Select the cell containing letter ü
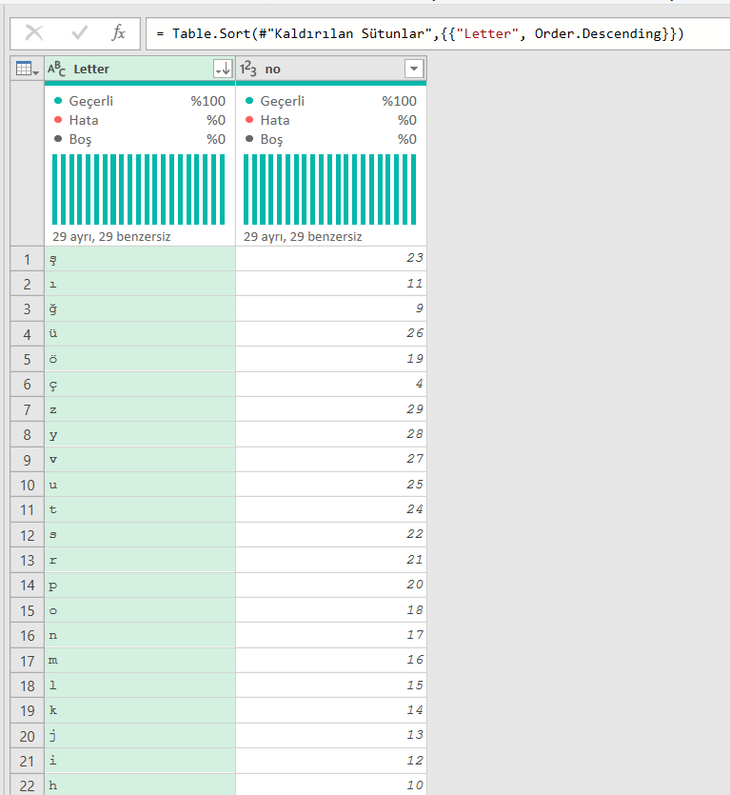The width and height of the screenshot is (730, 795). (x=140, y=334)
